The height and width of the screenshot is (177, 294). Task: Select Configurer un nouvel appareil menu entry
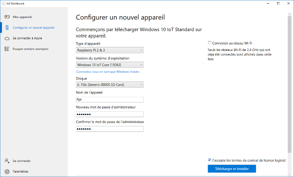tap(34, 28)
